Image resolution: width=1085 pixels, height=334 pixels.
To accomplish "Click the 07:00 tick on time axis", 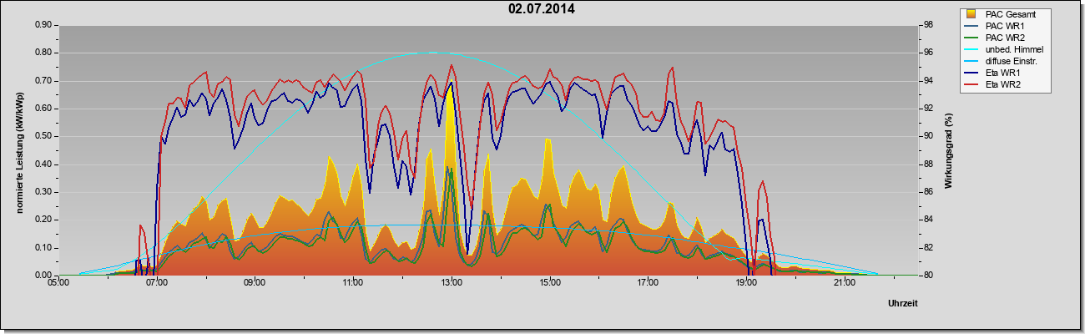I will coord(156,283).
